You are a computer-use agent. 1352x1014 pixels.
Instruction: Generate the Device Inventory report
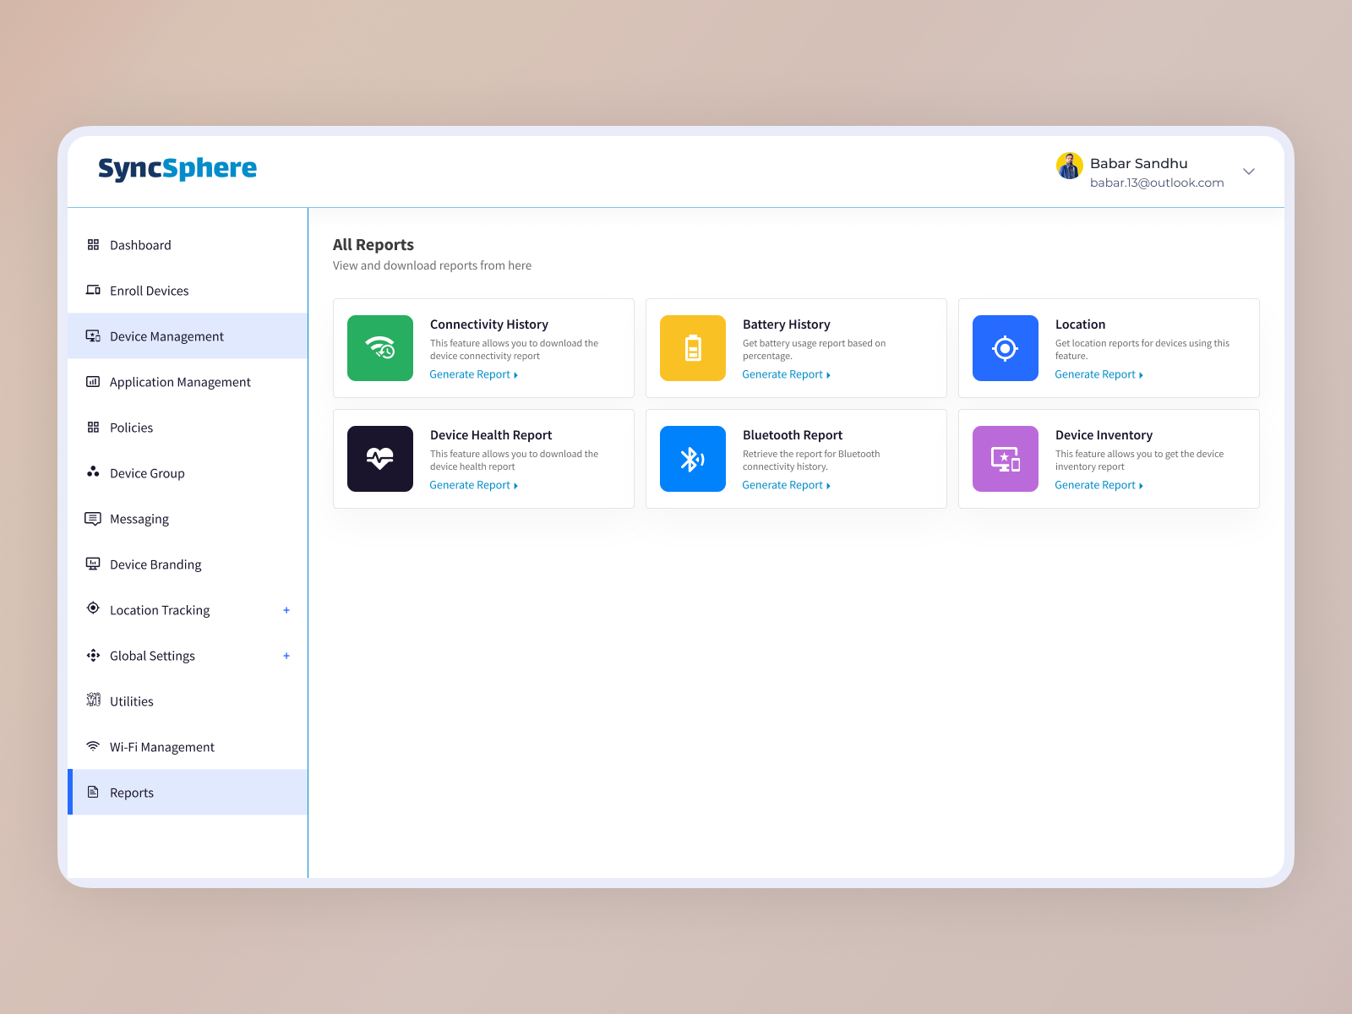click(1095, 484)
